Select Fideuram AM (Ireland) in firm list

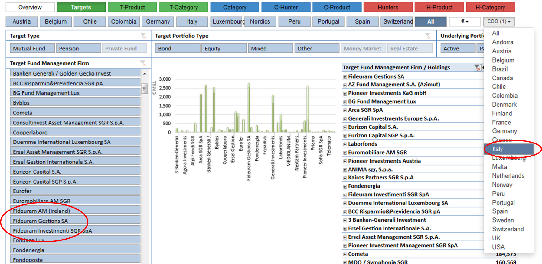click(75, 210)
